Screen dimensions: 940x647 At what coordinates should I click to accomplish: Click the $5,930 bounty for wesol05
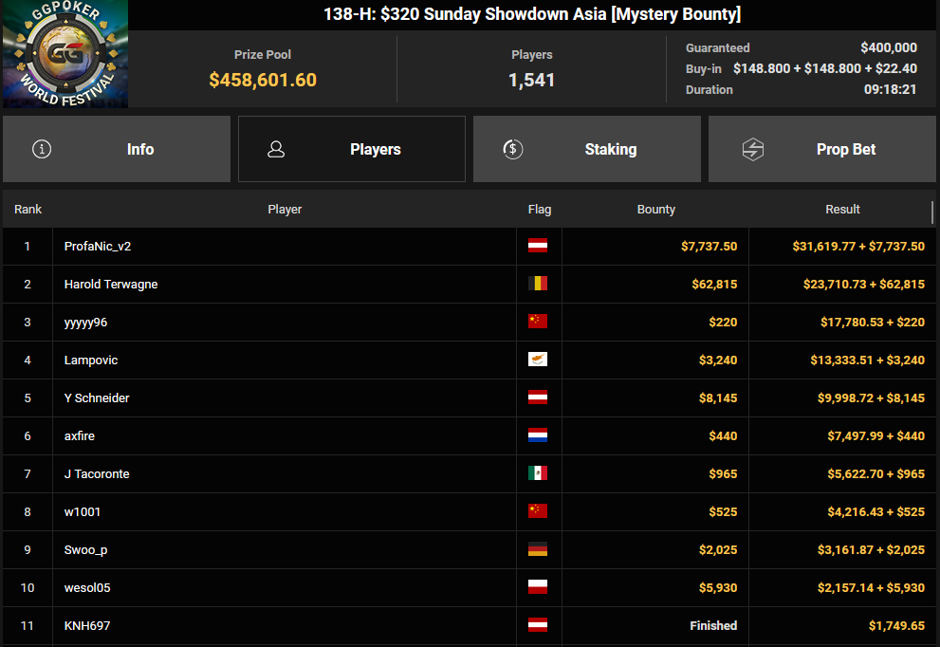pos(718,587)
